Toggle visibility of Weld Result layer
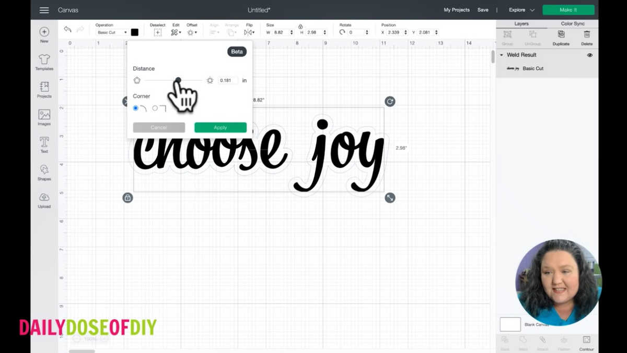The height and width of the screenshot is (353, 627). pos(590,55)
